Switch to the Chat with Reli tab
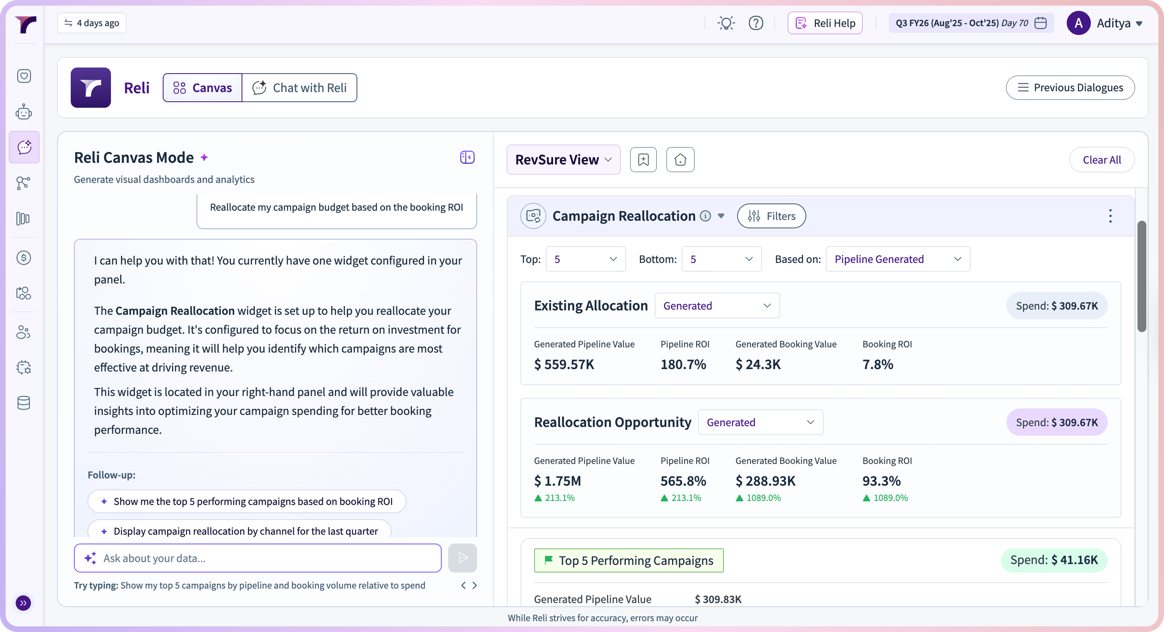Image resolution: width=1164 pixels, height=632 pixels. [x=299, y=88]
